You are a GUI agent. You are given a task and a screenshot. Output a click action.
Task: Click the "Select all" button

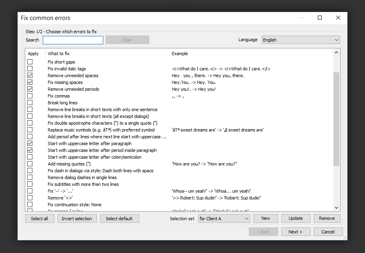click(x=40, y=218)
